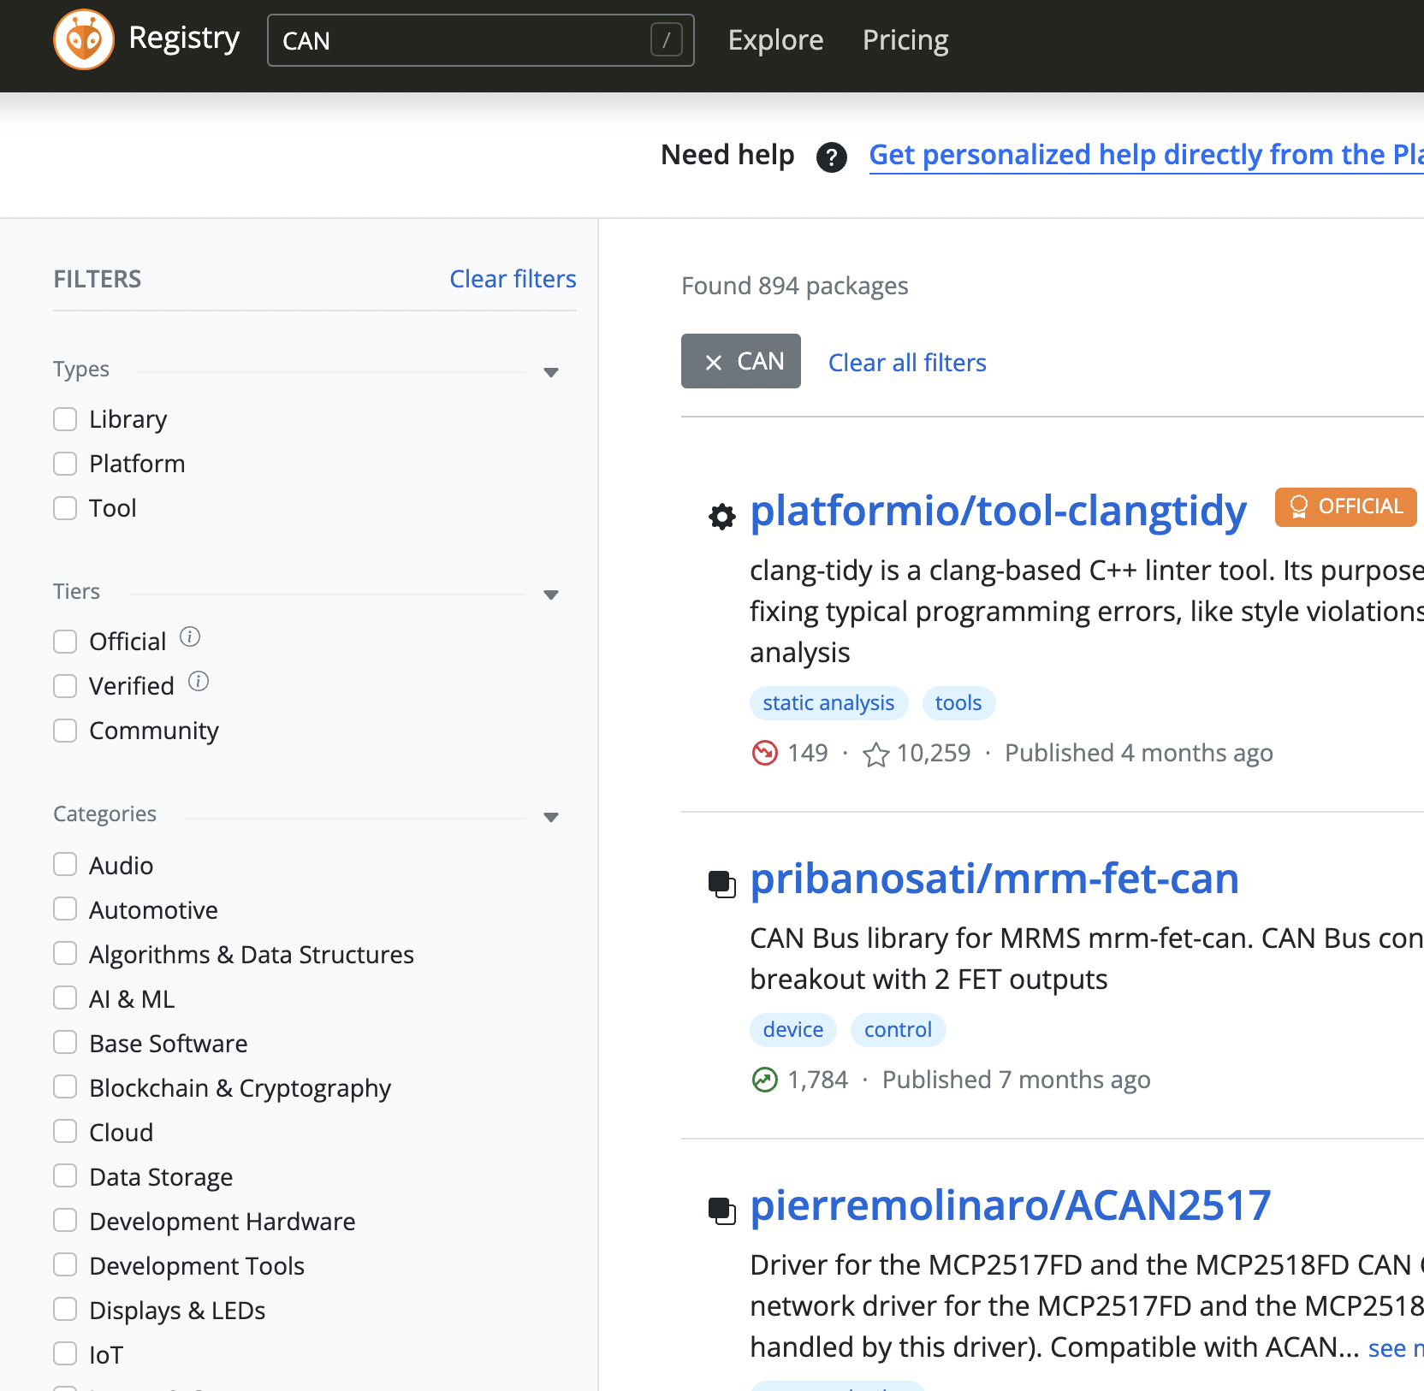Tick the AI & ML checkbox
Image resolution: width=1424 pixels, height=1391 pixels.
[x=65, y=997]
